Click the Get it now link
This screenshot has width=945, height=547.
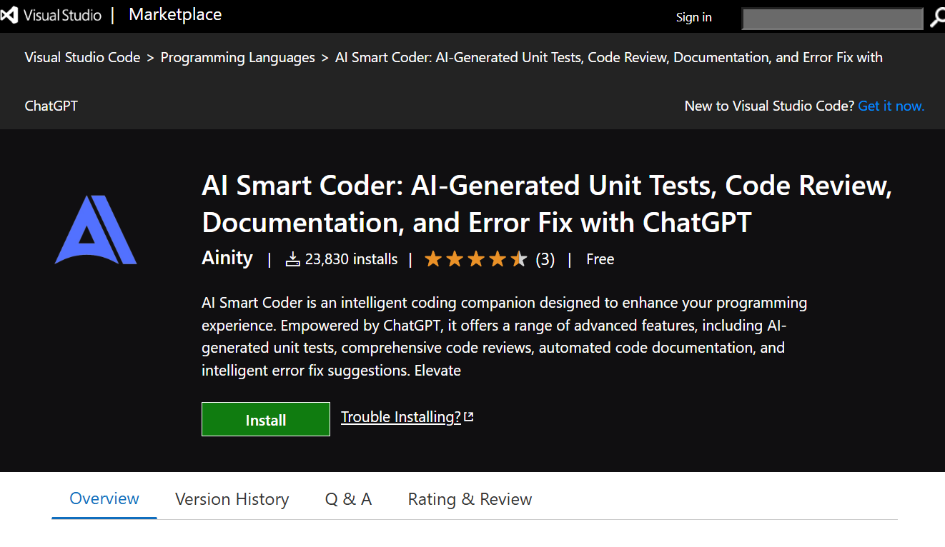click(x=891, y=106)
